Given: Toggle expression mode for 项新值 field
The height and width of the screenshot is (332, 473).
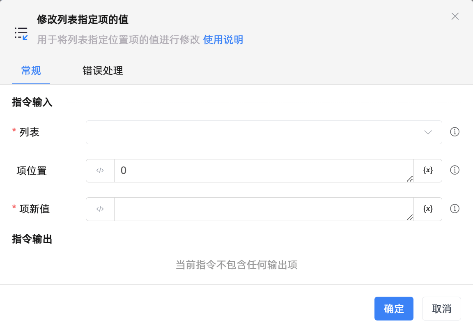Looking at the screenshot, I should [100, 209].
